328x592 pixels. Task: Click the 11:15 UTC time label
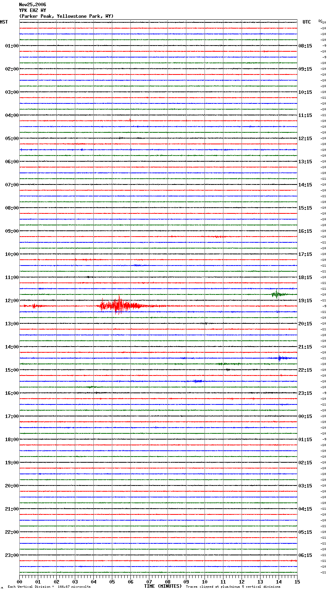click(x=305, y=115)
